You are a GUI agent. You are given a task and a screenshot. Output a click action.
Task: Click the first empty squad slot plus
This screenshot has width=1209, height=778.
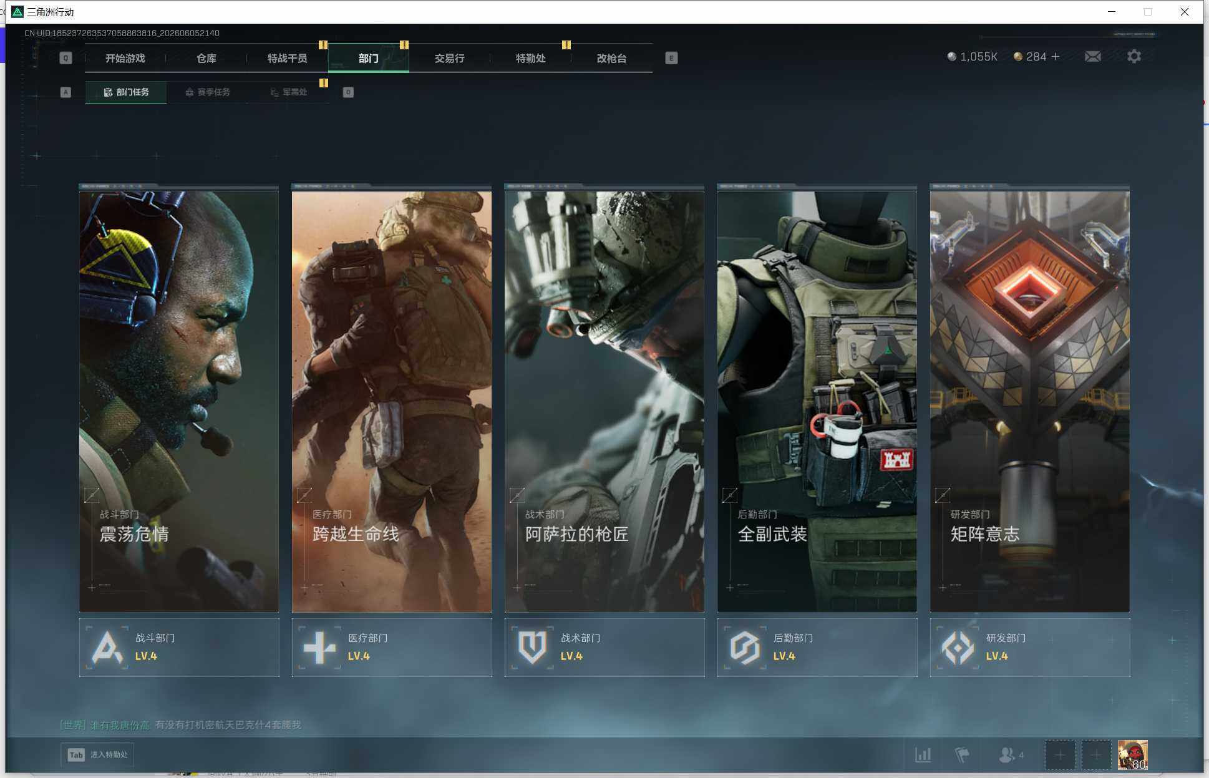coord(1060,755)
